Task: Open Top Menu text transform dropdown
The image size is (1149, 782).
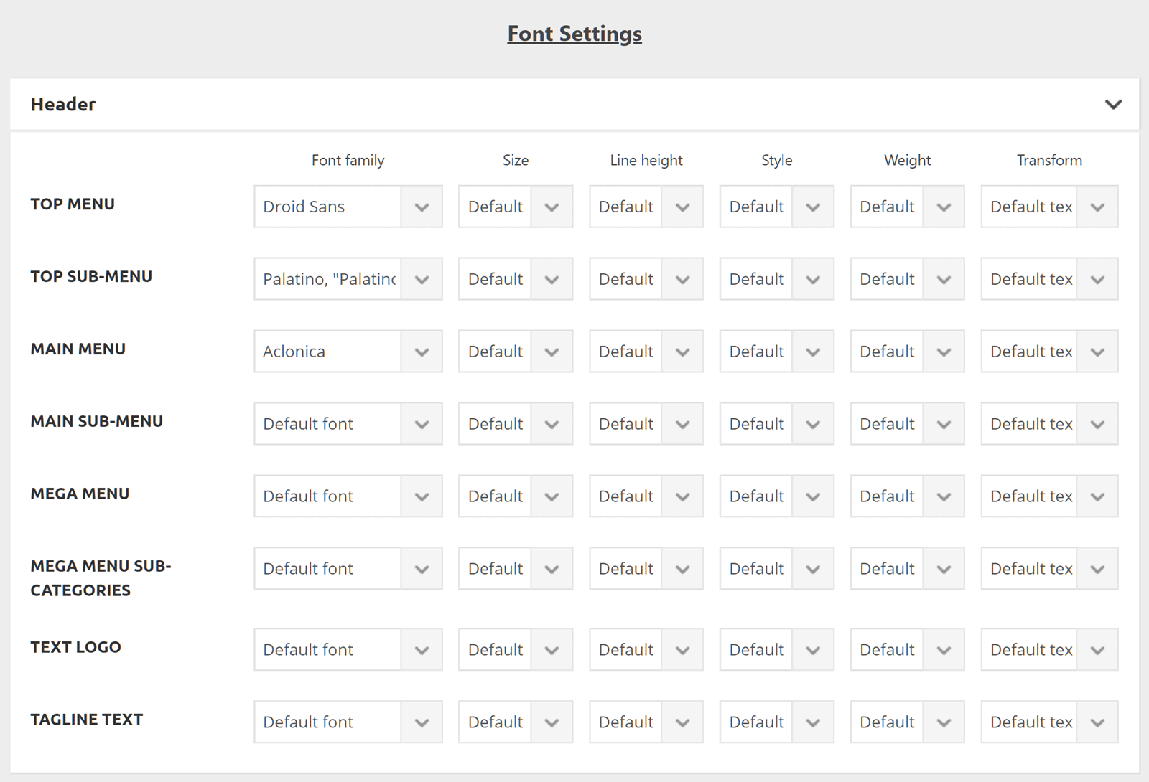Action: pyautogui.click(x=1049, y=207)
